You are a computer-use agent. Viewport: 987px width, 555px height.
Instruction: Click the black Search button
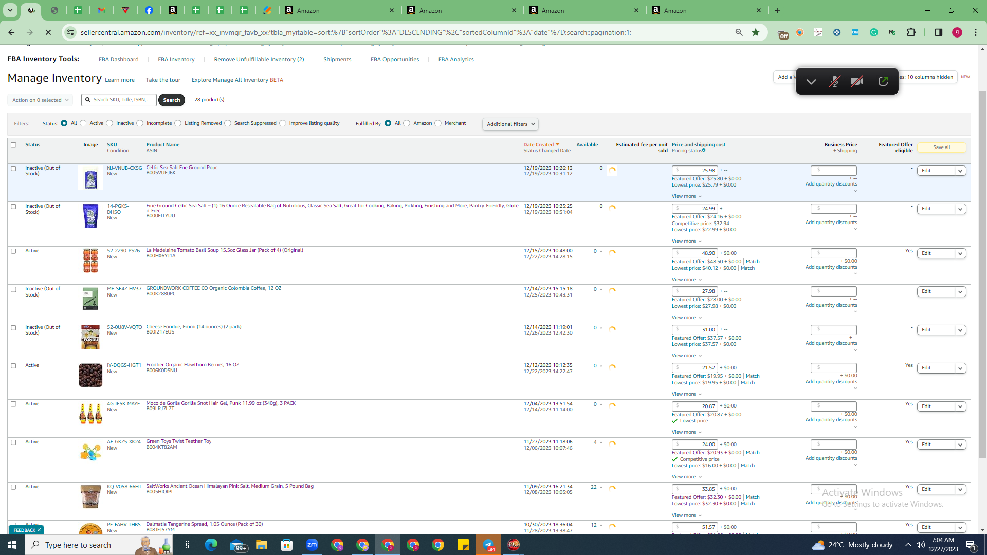(x=172, y=100)
